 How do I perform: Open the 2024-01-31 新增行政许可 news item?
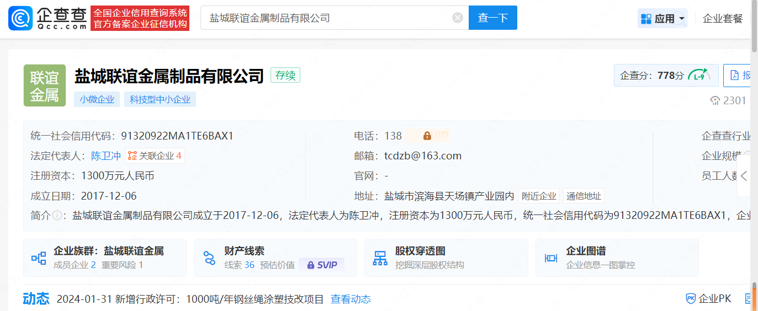click(x=190, y=299)
